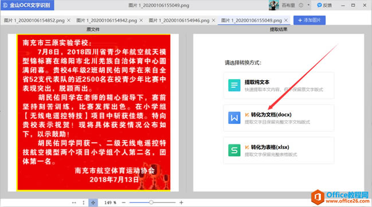The image size is (372, 207).
Task: Choose the convert to xlsx option
Action: point(279,150)
